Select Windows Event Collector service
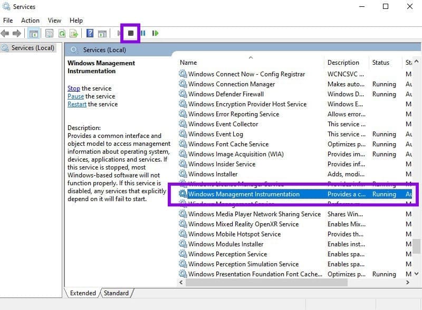Image resolution: width=422 pixels, height=310 pixels. pyautogui.click(x=223, y=124)
